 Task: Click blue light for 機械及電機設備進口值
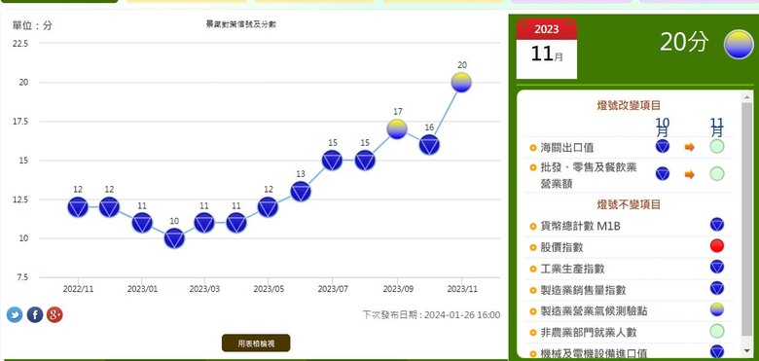coord(717,352)
